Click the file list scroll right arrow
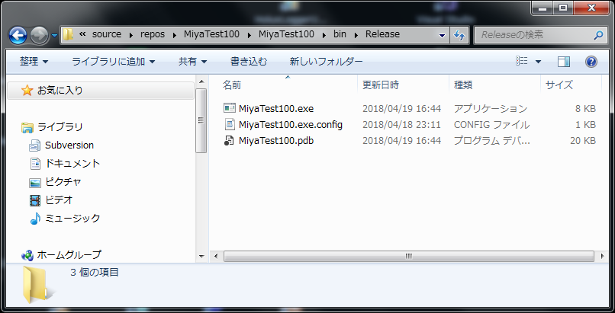 [x=603, y=257]
